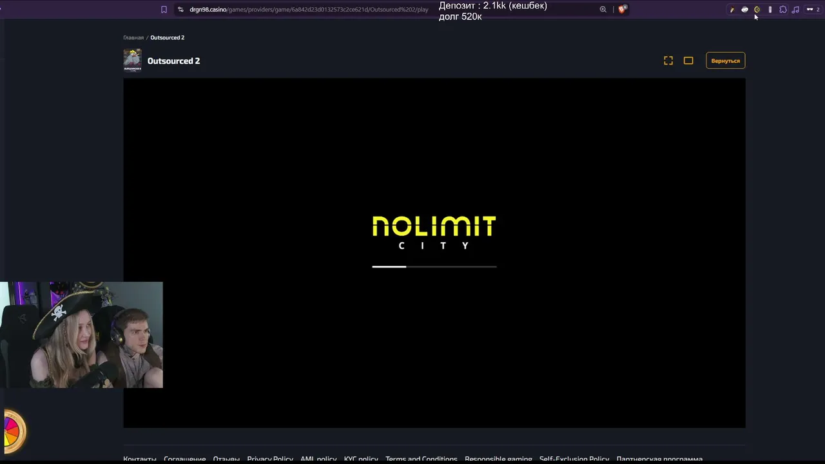Open the Brave Shields lion icon
825x464 pixels.
(x=622, y=10)
